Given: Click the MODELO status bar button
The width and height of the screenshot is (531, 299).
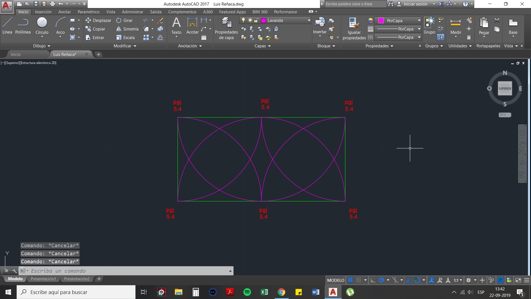Looking at the screenshot, I should (335, 280).
